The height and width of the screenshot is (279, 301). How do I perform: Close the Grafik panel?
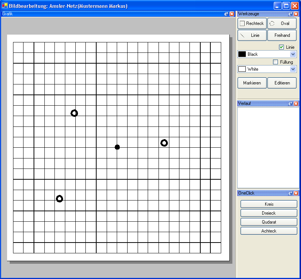(x=232, y=14)
